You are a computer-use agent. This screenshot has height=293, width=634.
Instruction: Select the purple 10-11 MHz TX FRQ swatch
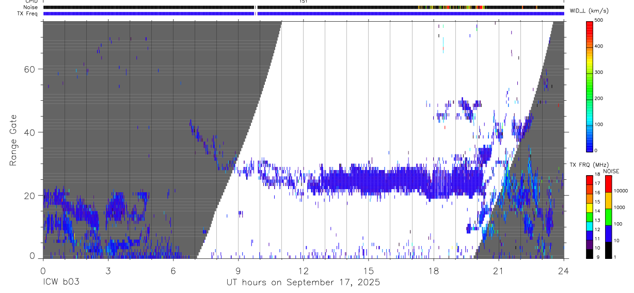pyautogui.click(x=589, y=244)
